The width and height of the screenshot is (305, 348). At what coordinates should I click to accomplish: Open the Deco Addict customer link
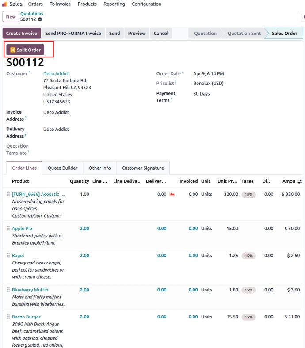(x=56, y=74)
